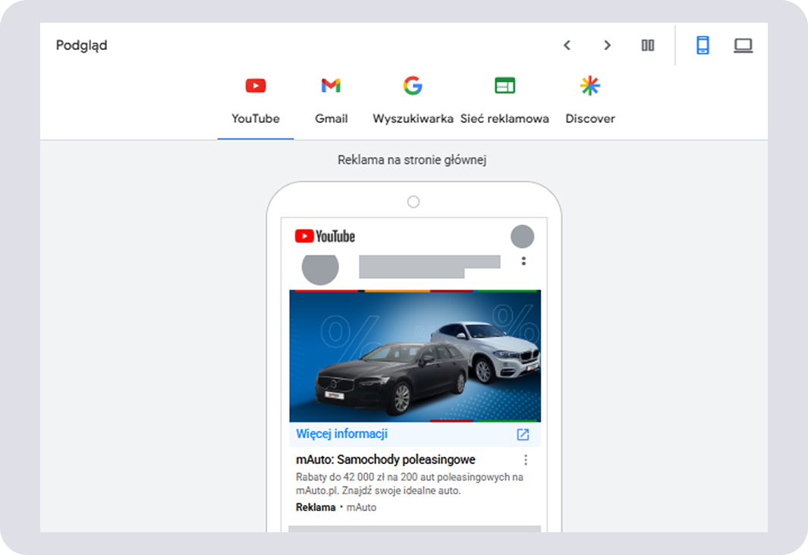The width and height of the screenshot is (808, 555).
Task: Open the Gmail preview tab
Action: [x=331, y=100]
